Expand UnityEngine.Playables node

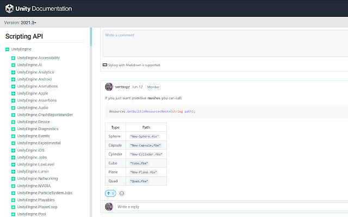tap(13, 200)
